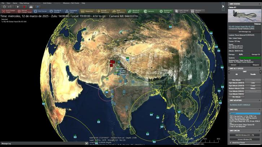The image size is (262, 147).
Task: Activate Plot Course tool
Action: click(x=40, y=11)
